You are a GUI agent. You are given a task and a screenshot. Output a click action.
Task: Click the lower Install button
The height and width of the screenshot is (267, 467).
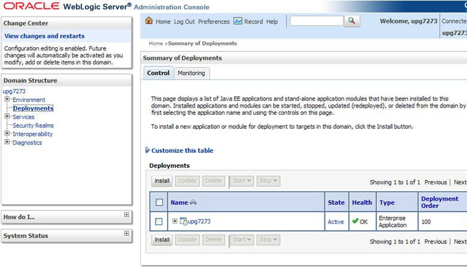pos(162,240)
